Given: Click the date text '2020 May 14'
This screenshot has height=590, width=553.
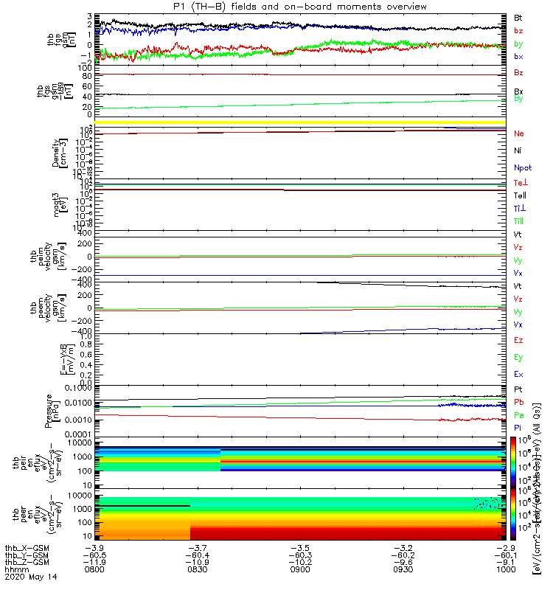Looking at the screenshot, I should [31, 577].
